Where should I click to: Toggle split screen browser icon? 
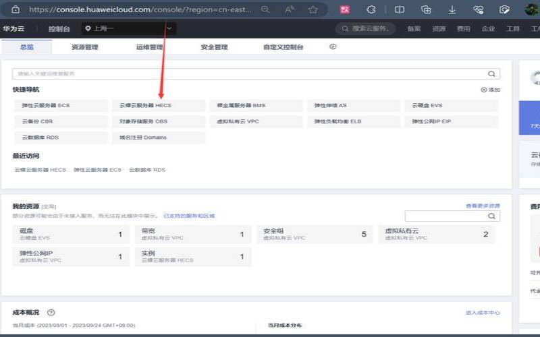pyautogui.click(x=400, y=9)
